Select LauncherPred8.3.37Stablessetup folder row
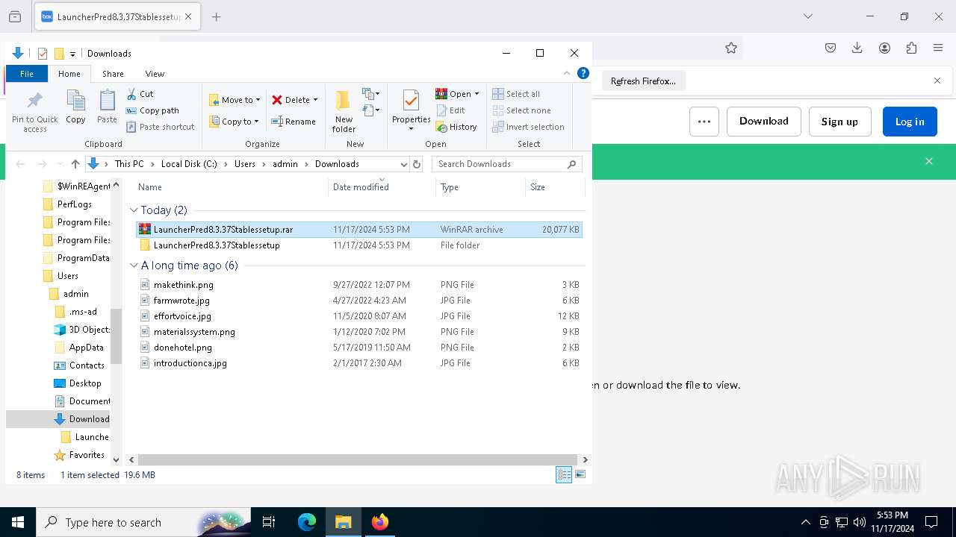This screenshot has height=537, width=956. tap(359, 245)
